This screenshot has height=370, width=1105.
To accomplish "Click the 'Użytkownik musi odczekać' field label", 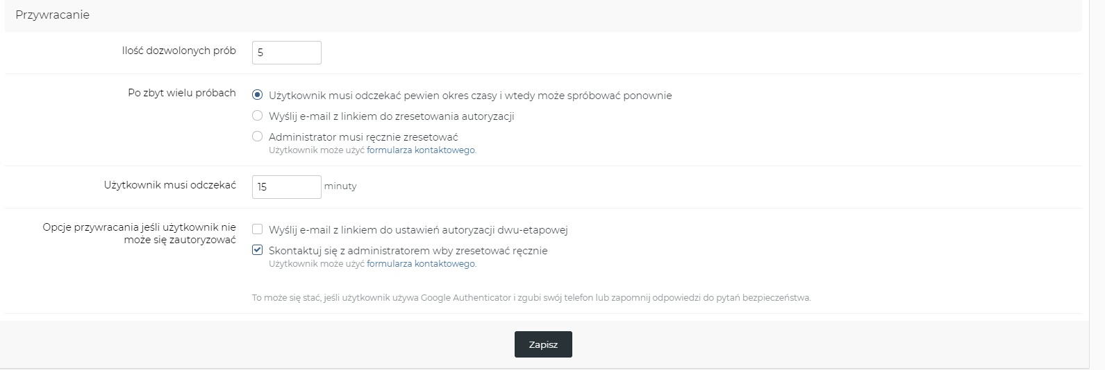I will [170, 185].
